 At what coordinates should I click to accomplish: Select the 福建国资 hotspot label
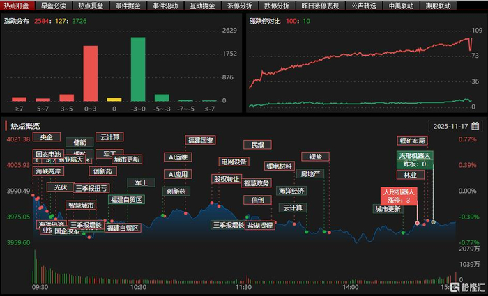pyautogui.click(x=201, y=140)
